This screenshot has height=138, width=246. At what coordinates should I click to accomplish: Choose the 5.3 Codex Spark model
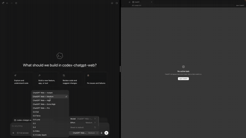[50, 135]
